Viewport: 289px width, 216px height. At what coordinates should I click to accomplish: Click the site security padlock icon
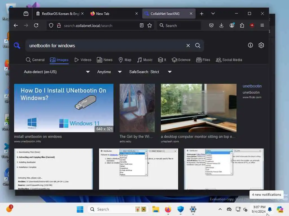tap(59, 25)
